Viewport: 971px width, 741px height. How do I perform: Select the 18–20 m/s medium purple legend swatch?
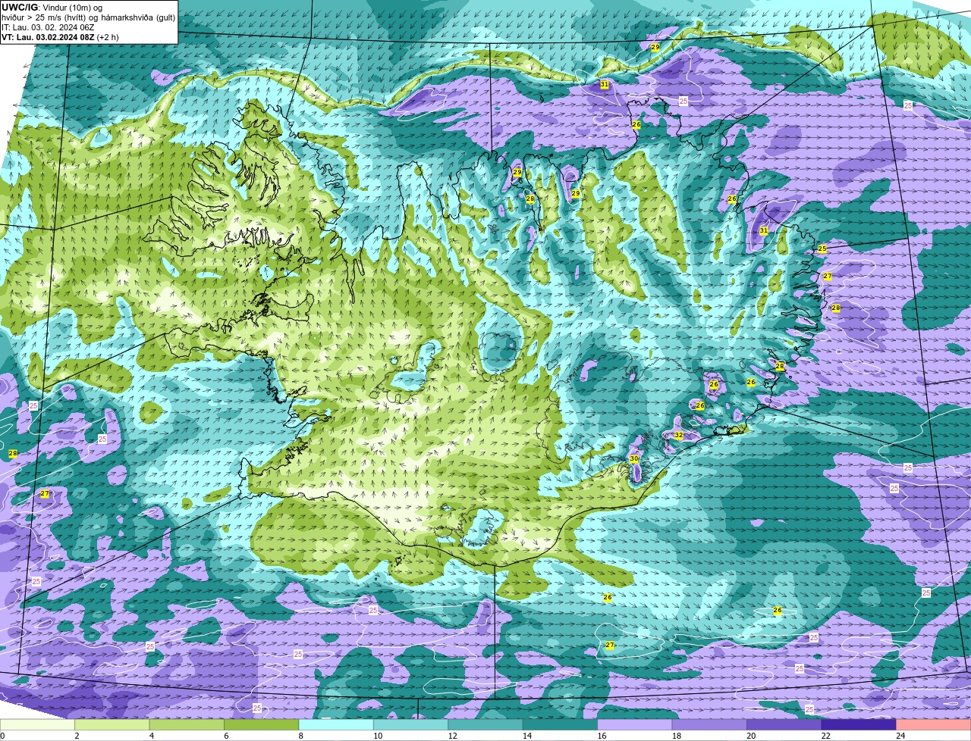click(710, 725)
